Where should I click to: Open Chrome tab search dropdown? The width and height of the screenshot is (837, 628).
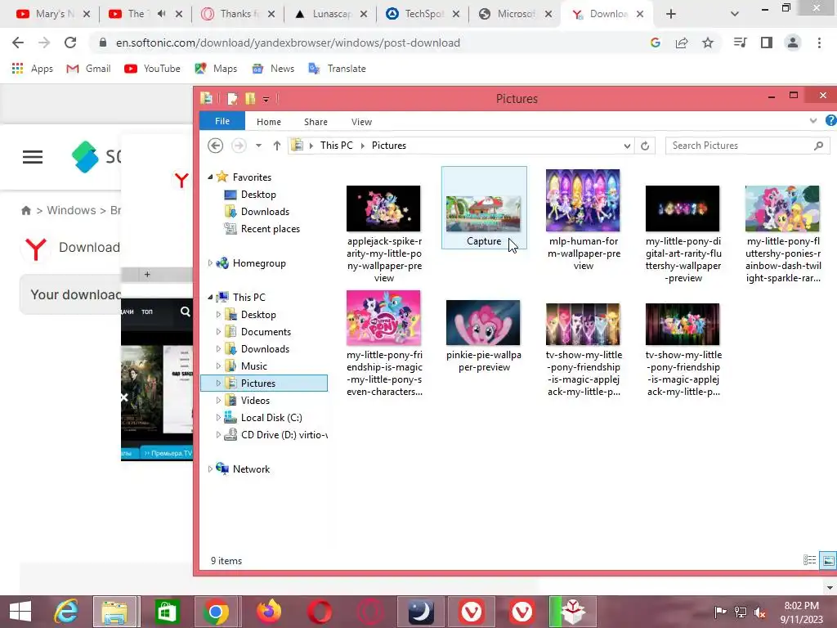(735, 14)
